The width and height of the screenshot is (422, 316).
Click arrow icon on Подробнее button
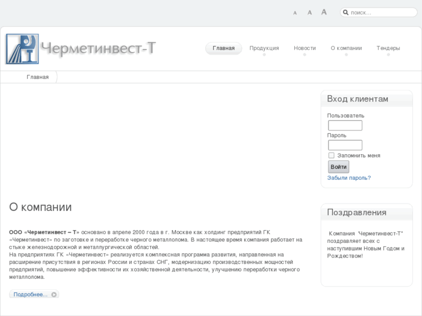pyautogui.click(x=54, y=295)
